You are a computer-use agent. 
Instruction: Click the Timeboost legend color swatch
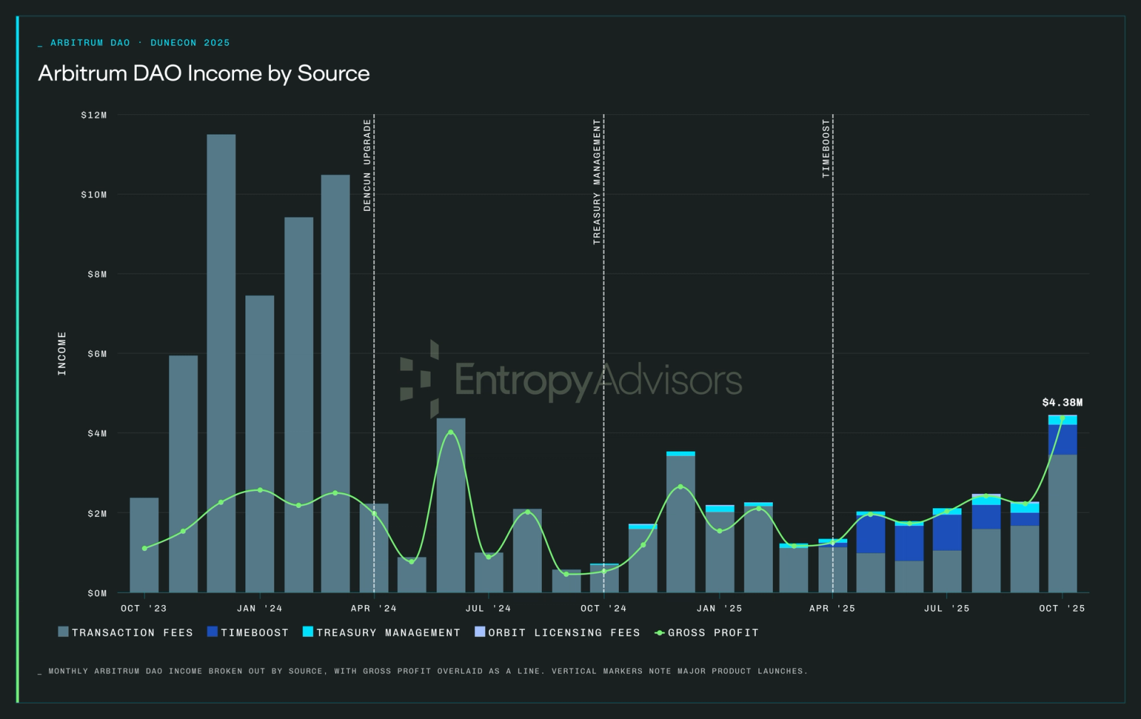pos(213,631)
